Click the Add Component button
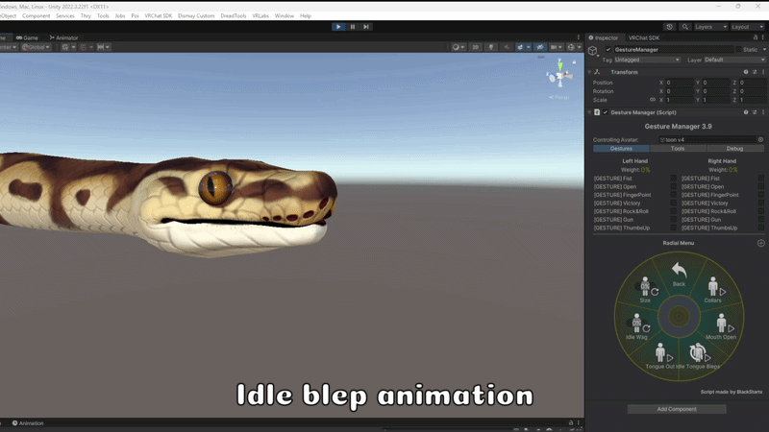Viewport: 769px width, 432px height. point(677,409)
